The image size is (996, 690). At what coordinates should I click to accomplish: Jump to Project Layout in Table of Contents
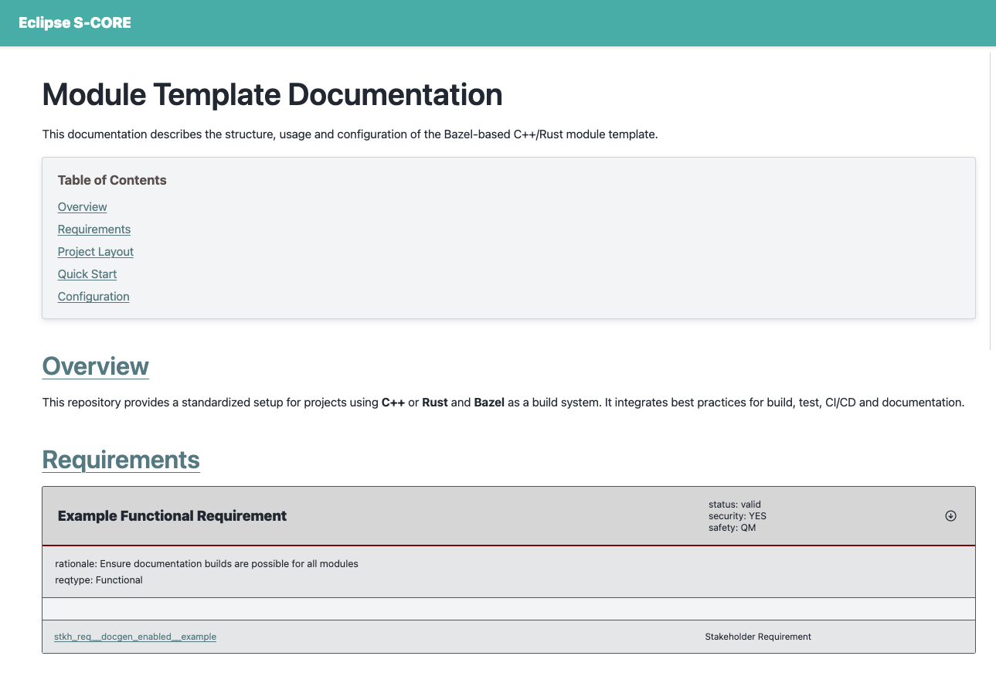95,252
